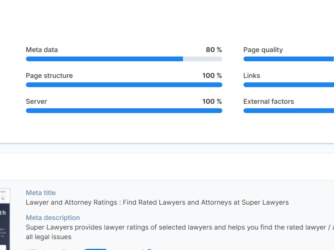The width and height of the screenshot is (334, 250).
Task: Click the Meta title heading
Action: click(x=41, y=193)
